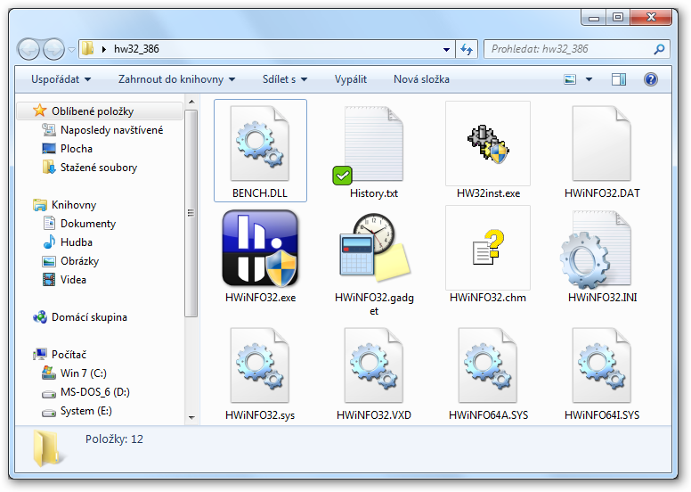
Task: Click the Forward navigation arrow
Action: (x=53, y=49)
